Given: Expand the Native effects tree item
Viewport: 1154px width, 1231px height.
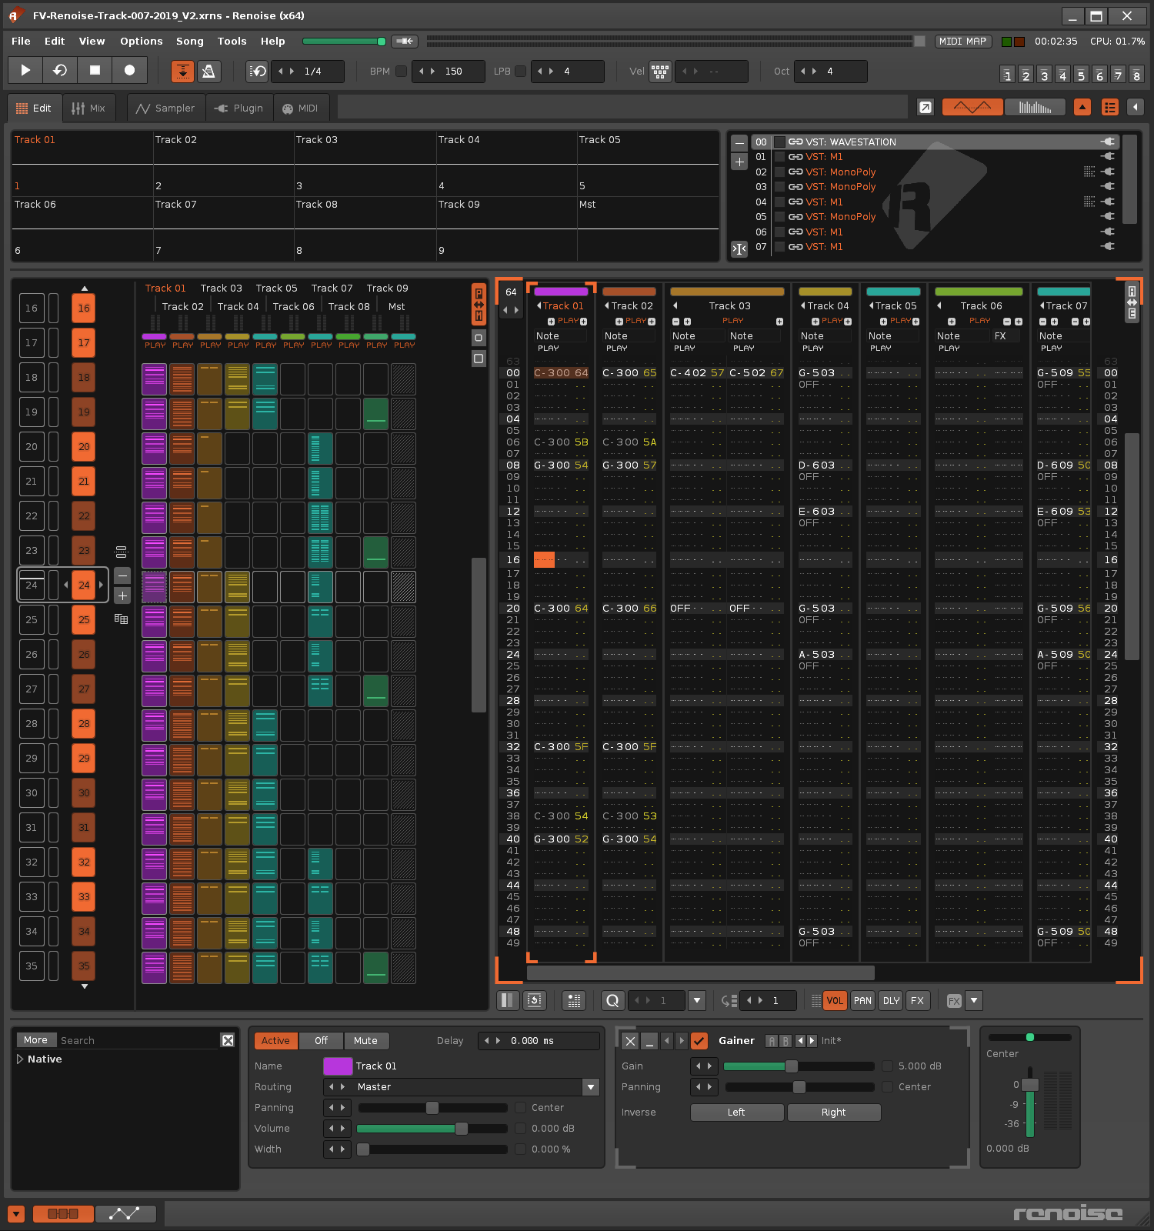Looking at the screenshot, I should pyautogui.click(x=20, y=1059).
